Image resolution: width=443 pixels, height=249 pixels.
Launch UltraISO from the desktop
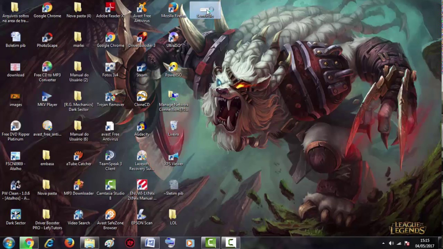tap(173, 40)
